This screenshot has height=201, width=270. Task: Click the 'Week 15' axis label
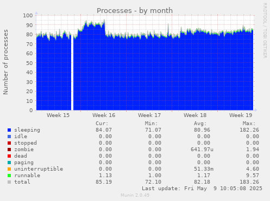click(x=58, y=115)
